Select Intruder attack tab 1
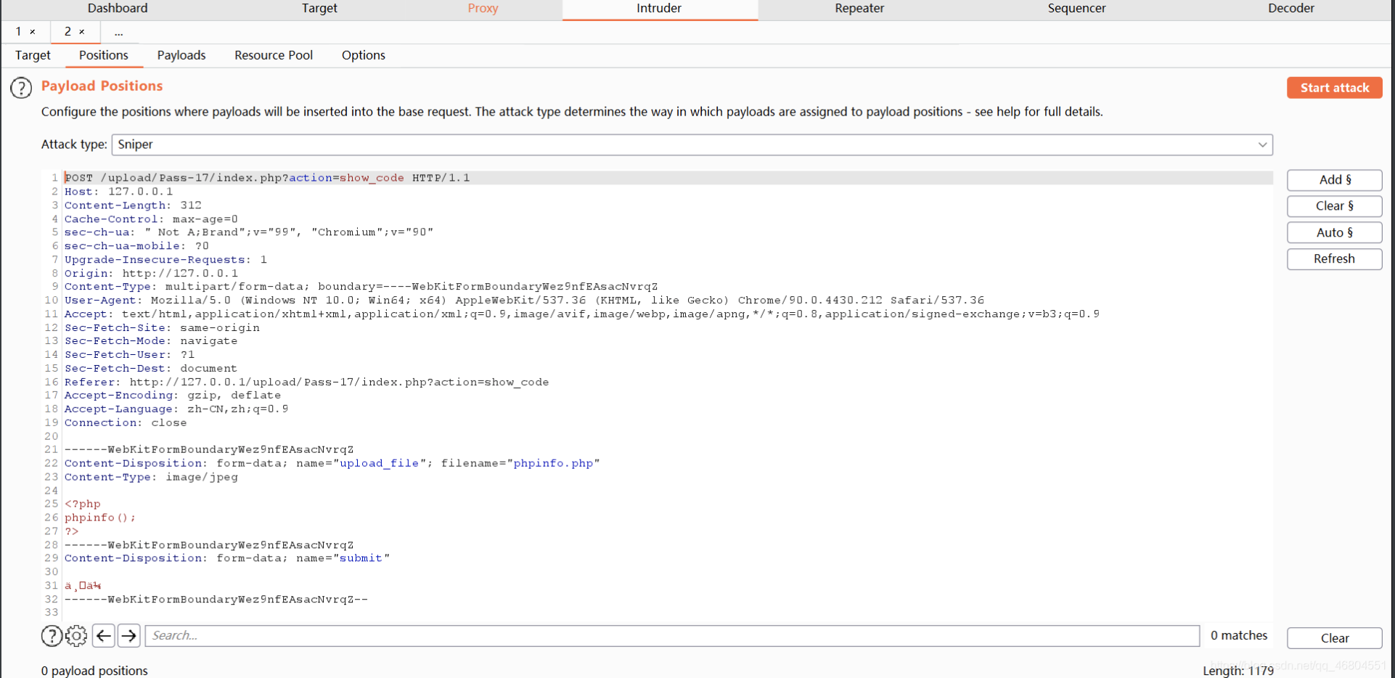 19,32
